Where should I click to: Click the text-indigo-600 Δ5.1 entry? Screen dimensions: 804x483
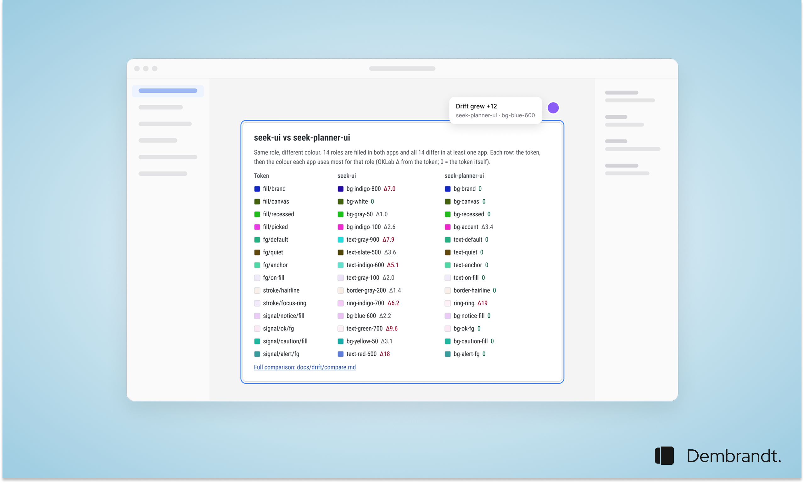pos(372,265)
